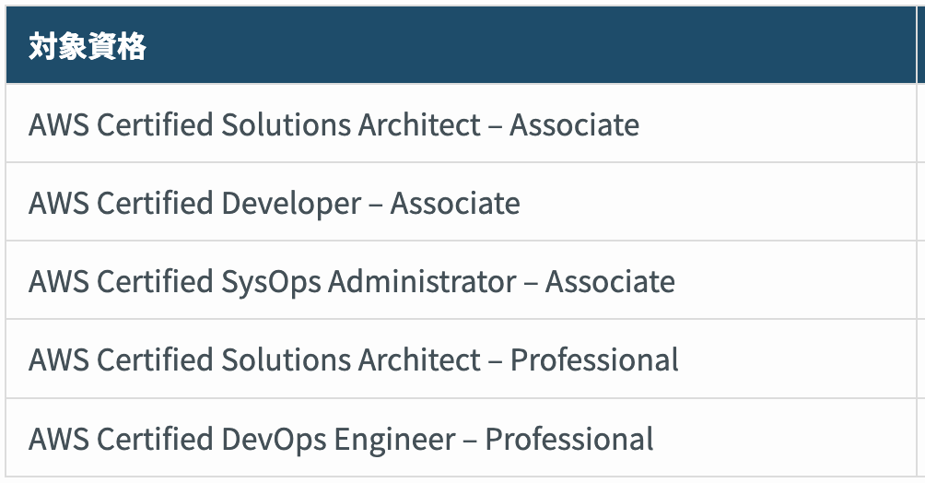
Task: Click "Associate" in the SysOps Administrator row
Action: pyautogui.click(x=610, y=281)
